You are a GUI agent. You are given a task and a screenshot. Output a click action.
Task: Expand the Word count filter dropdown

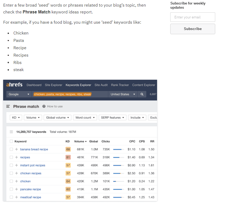tap(85, 118)
